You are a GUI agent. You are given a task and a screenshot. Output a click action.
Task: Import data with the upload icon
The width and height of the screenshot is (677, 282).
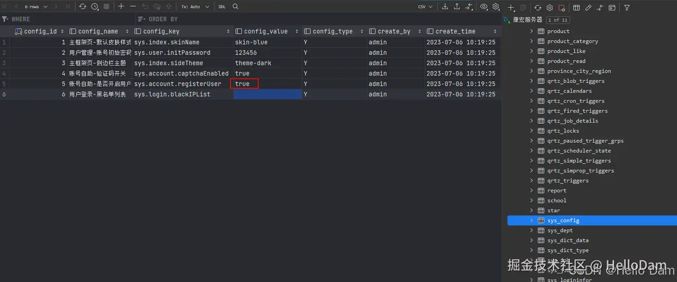click(457, 7)
